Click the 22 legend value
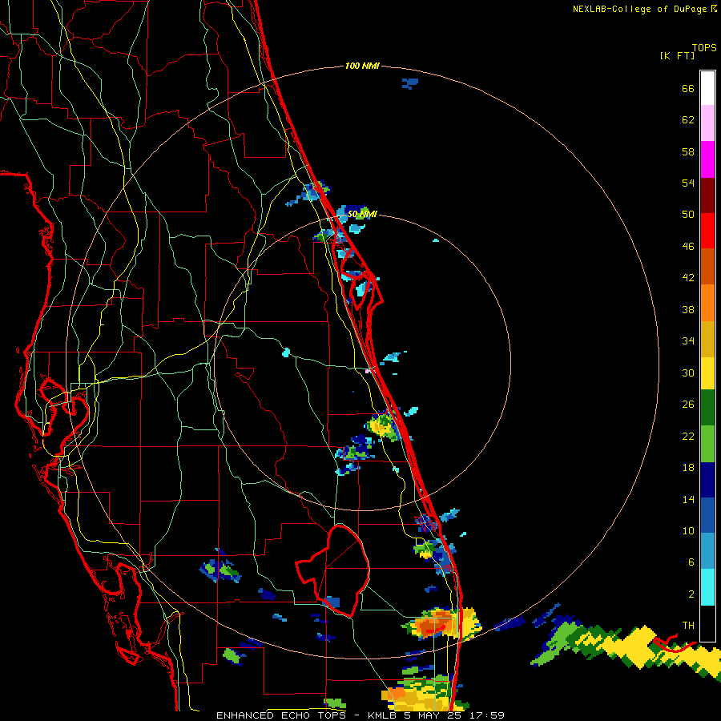The height and width of the screenshot is (721, 721). tap(688, 436)
